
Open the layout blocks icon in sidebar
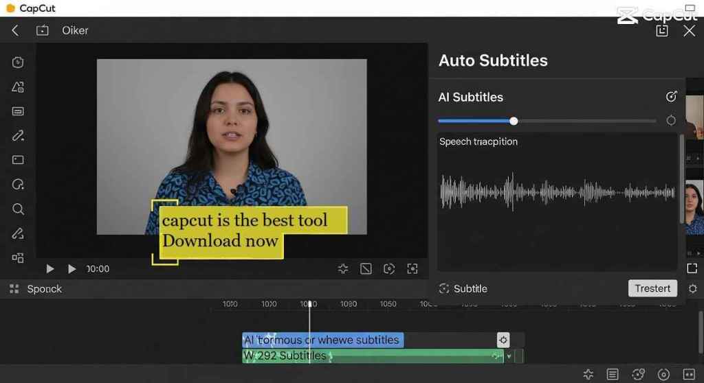[x=18, y=258]
